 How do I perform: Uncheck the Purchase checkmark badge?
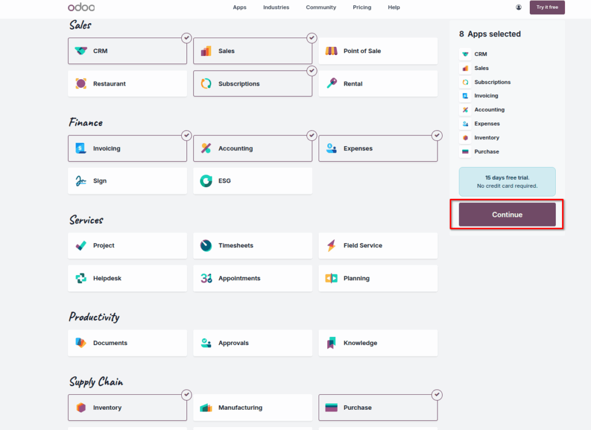437,395
